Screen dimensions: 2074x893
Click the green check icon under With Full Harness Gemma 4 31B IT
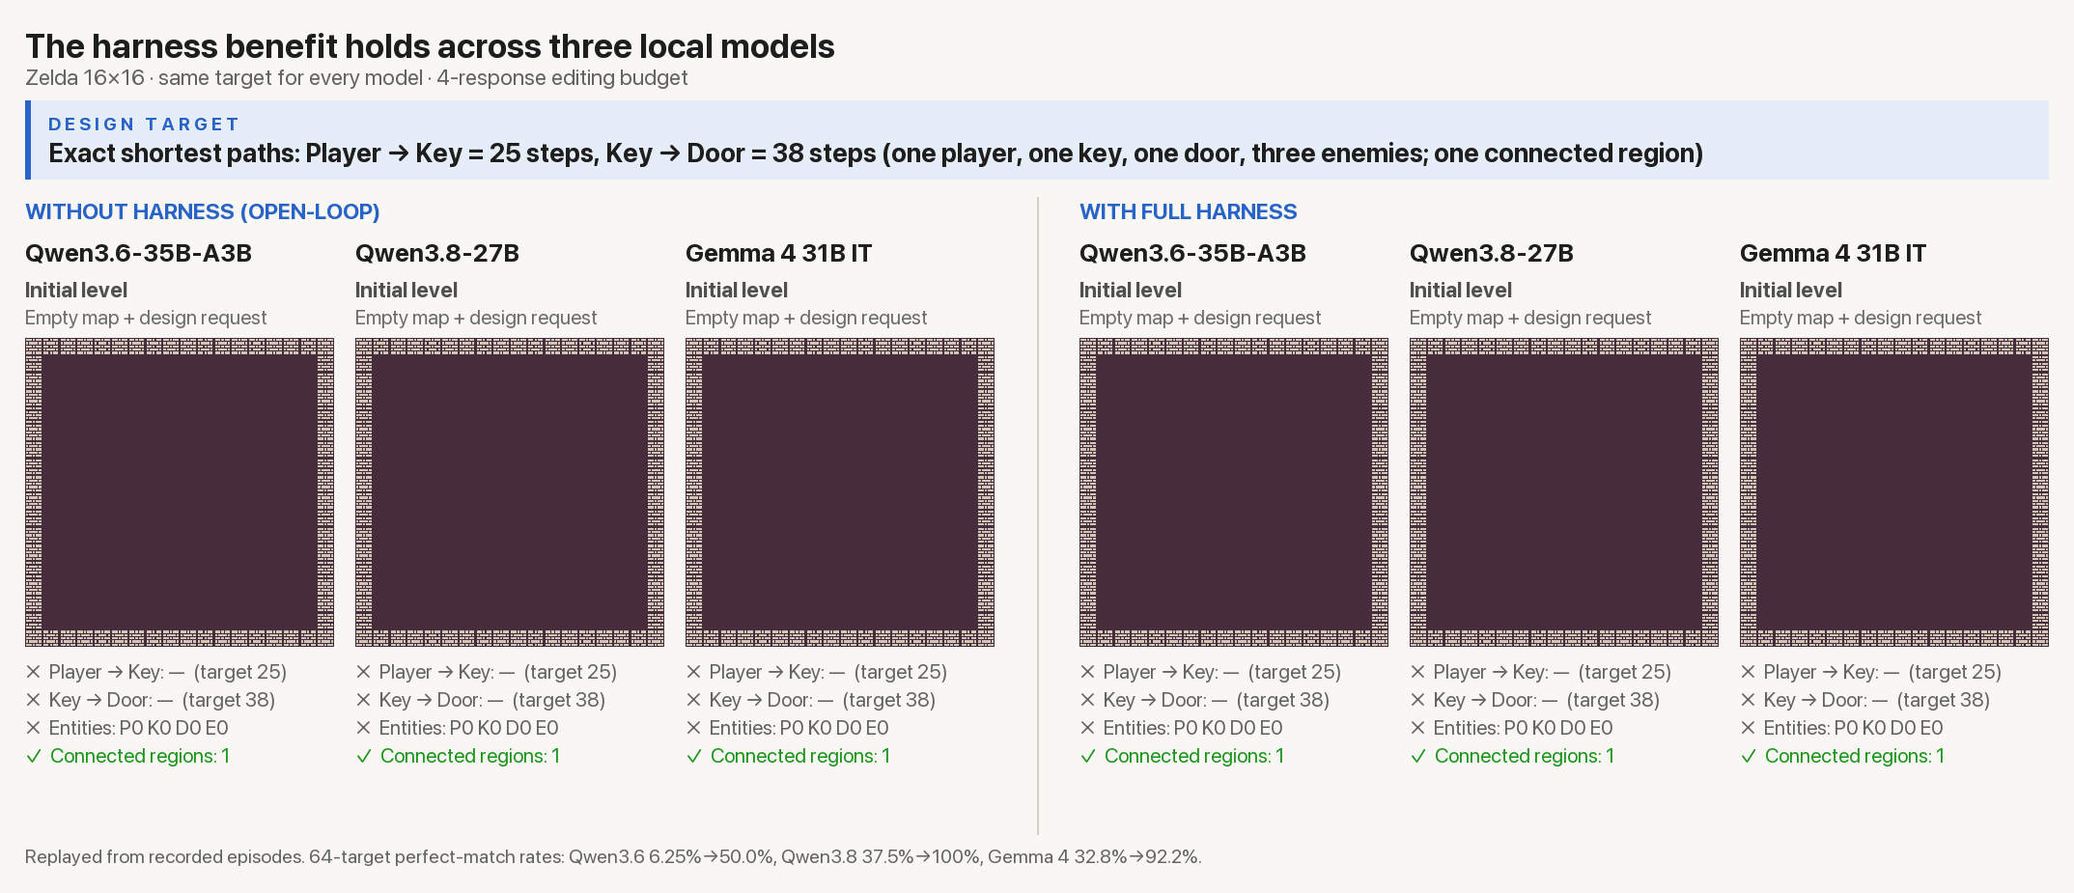pyautogui.click(x=1749, y=757)
